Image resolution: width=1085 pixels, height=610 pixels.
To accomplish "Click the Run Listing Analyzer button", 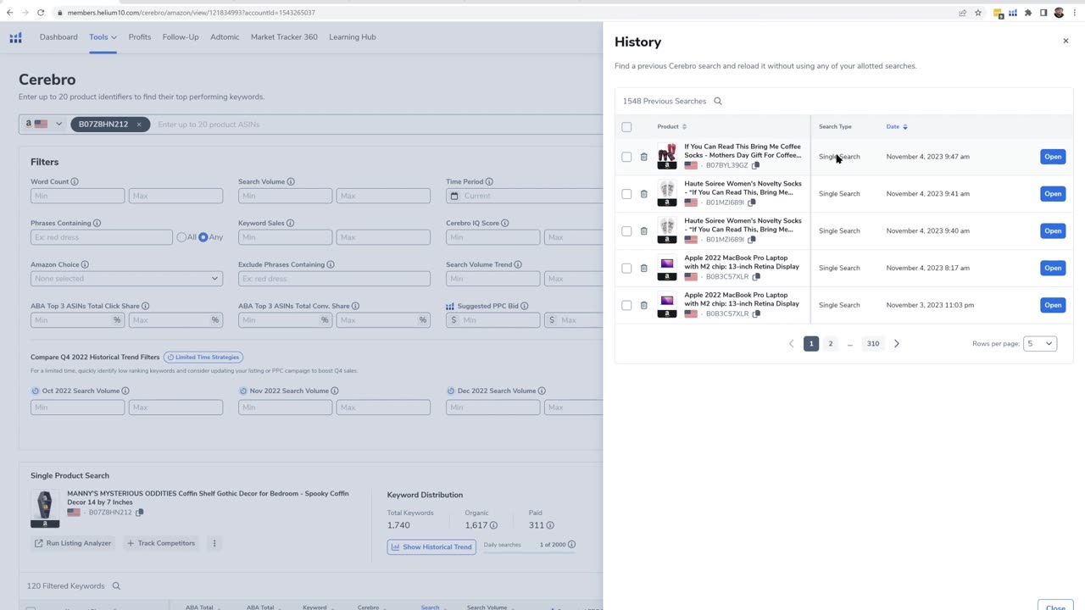I will (73, 543).
